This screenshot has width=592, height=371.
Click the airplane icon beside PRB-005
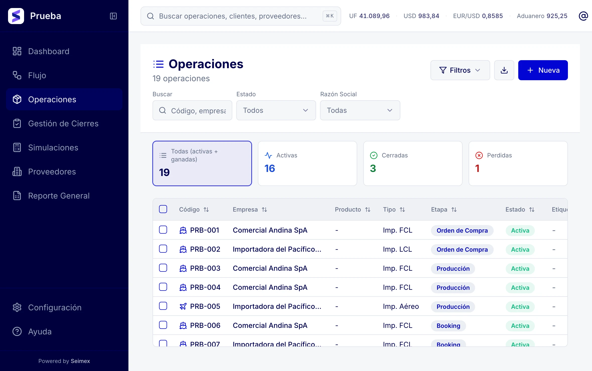[183, 306]
